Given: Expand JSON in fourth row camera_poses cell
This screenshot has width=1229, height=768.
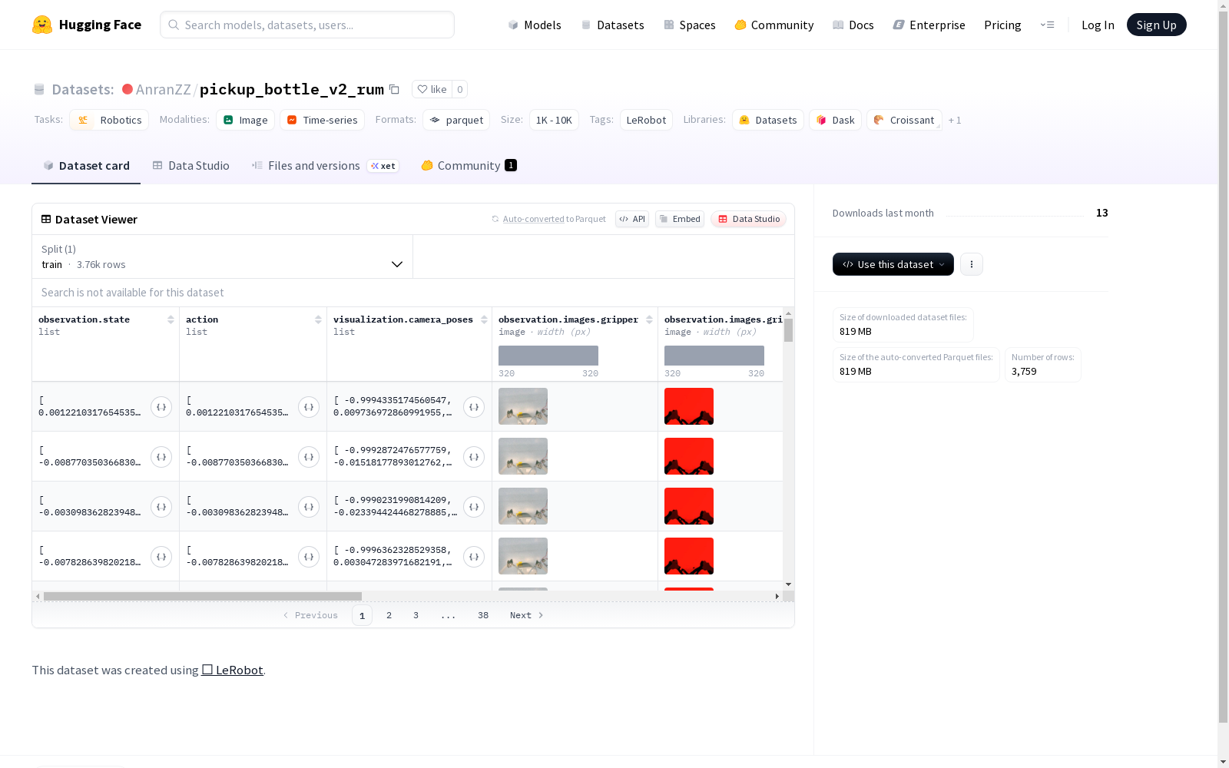Looking at the screenshot, I should 474,557.
